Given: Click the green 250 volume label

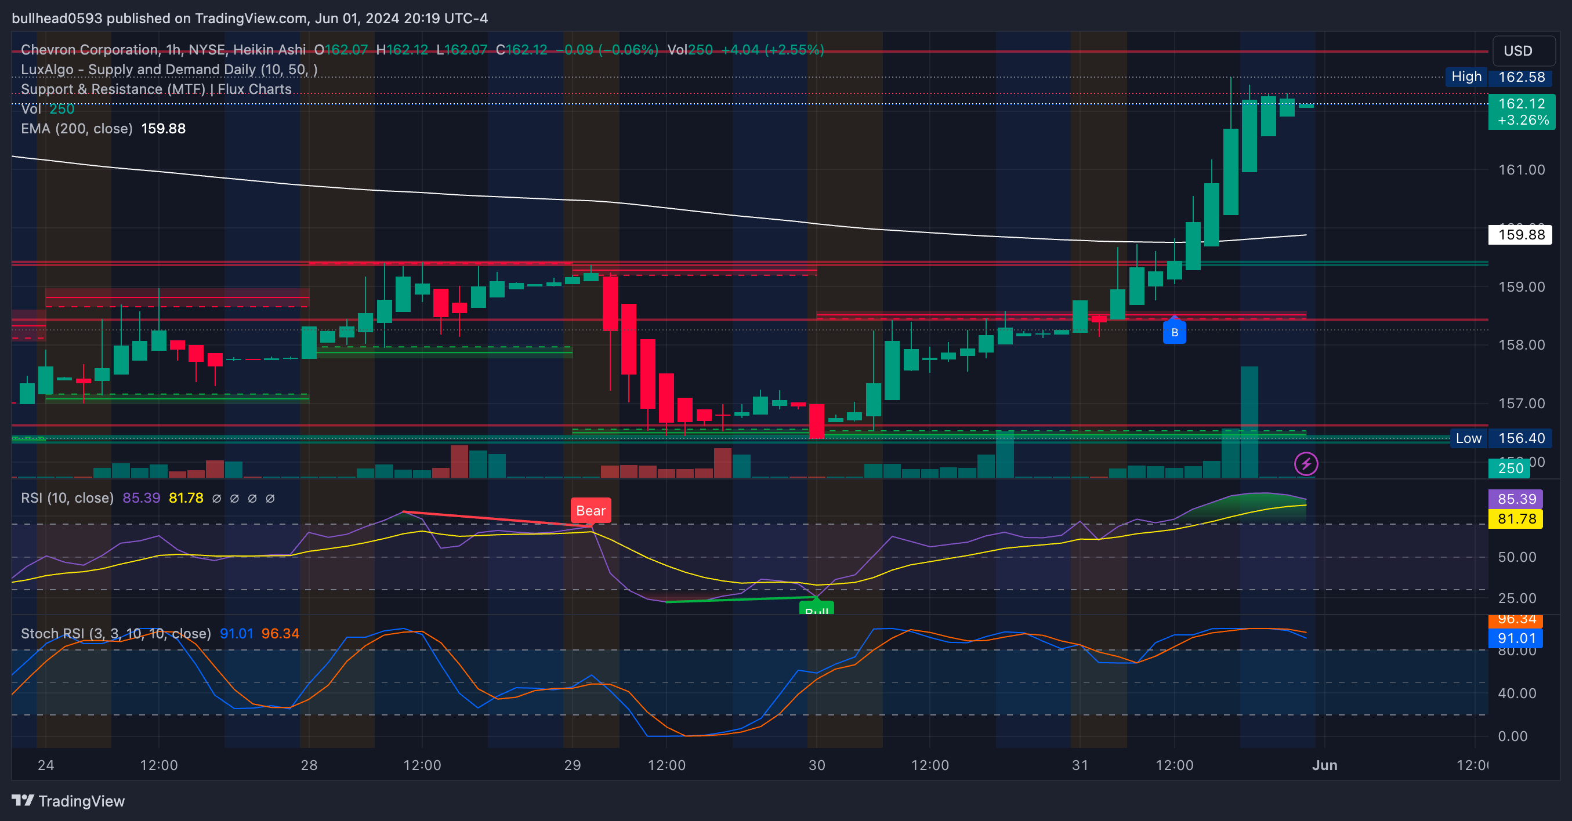Looking at the screenshot, I should (x=1511, y=468).
